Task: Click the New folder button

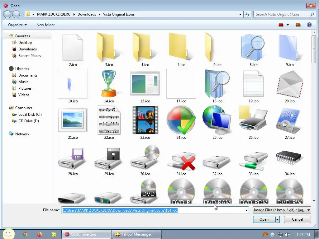Action: coord(45,25)
